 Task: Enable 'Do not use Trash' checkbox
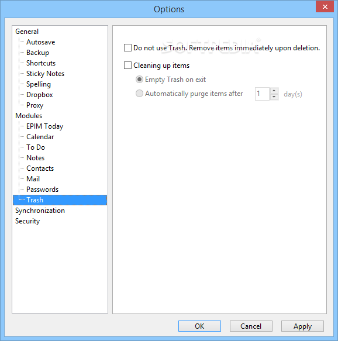click(127, 47)
